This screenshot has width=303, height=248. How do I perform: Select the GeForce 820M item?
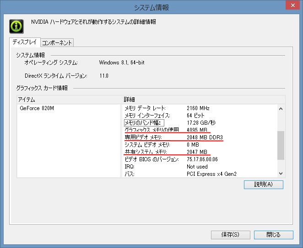(37, 108)
